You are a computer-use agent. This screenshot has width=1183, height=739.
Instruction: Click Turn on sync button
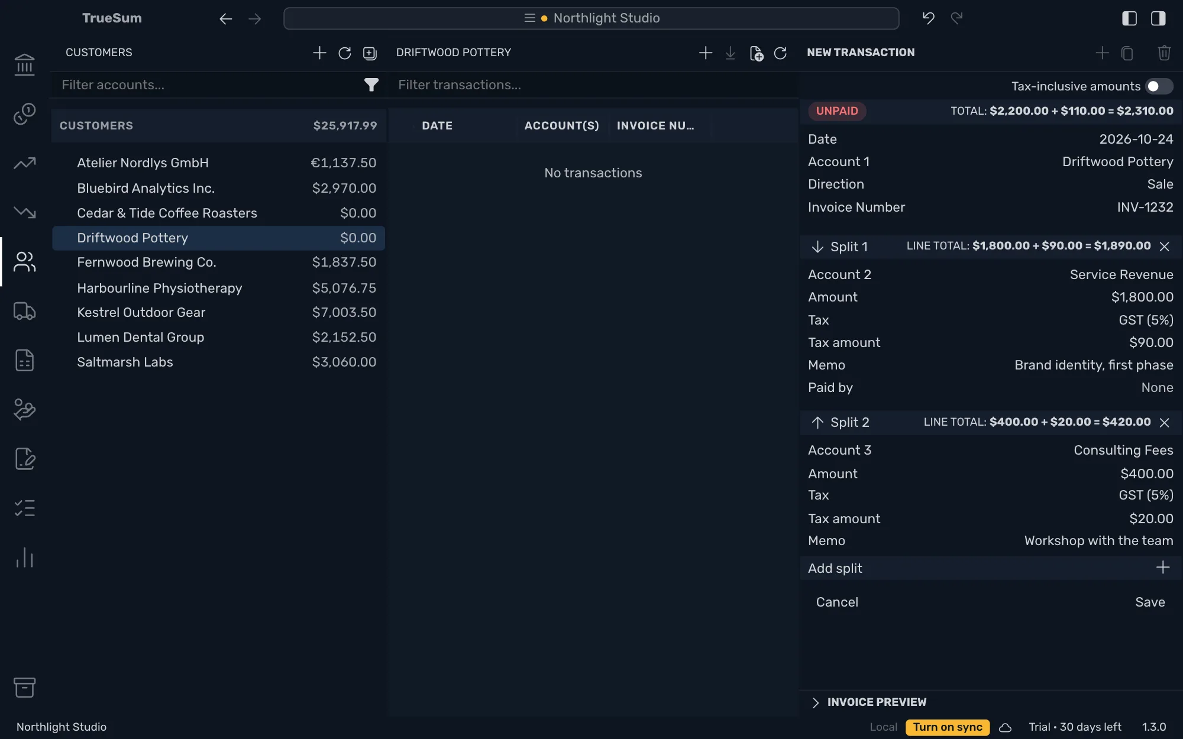(948, 727)
